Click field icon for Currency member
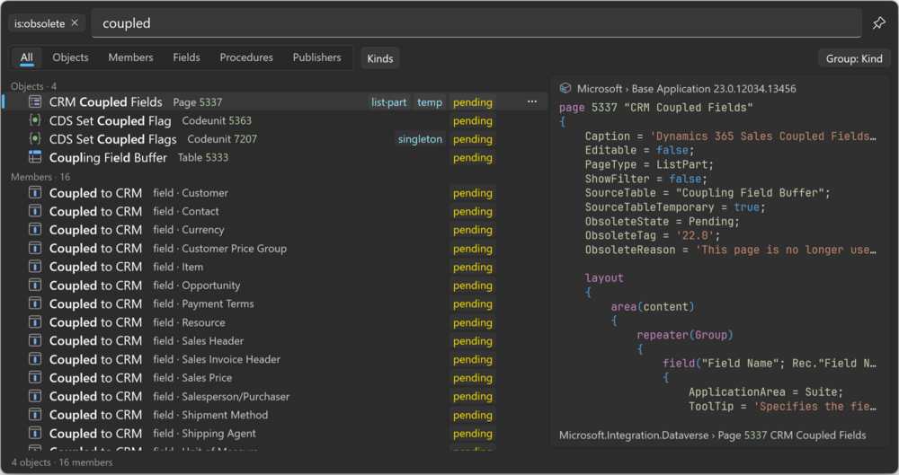The height and width of the screenshot is (475, 899). point(35,229)
